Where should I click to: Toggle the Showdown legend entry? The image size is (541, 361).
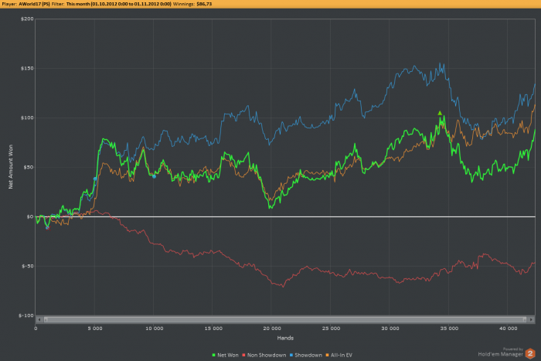click(x=306, y=355)
